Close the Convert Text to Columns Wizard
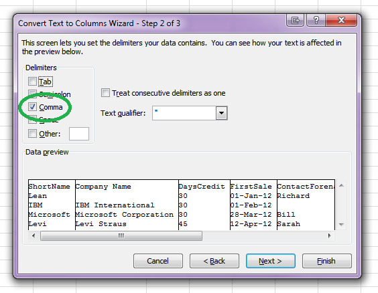Viewport: 378px width, 293px height. (x=341, y=20)
